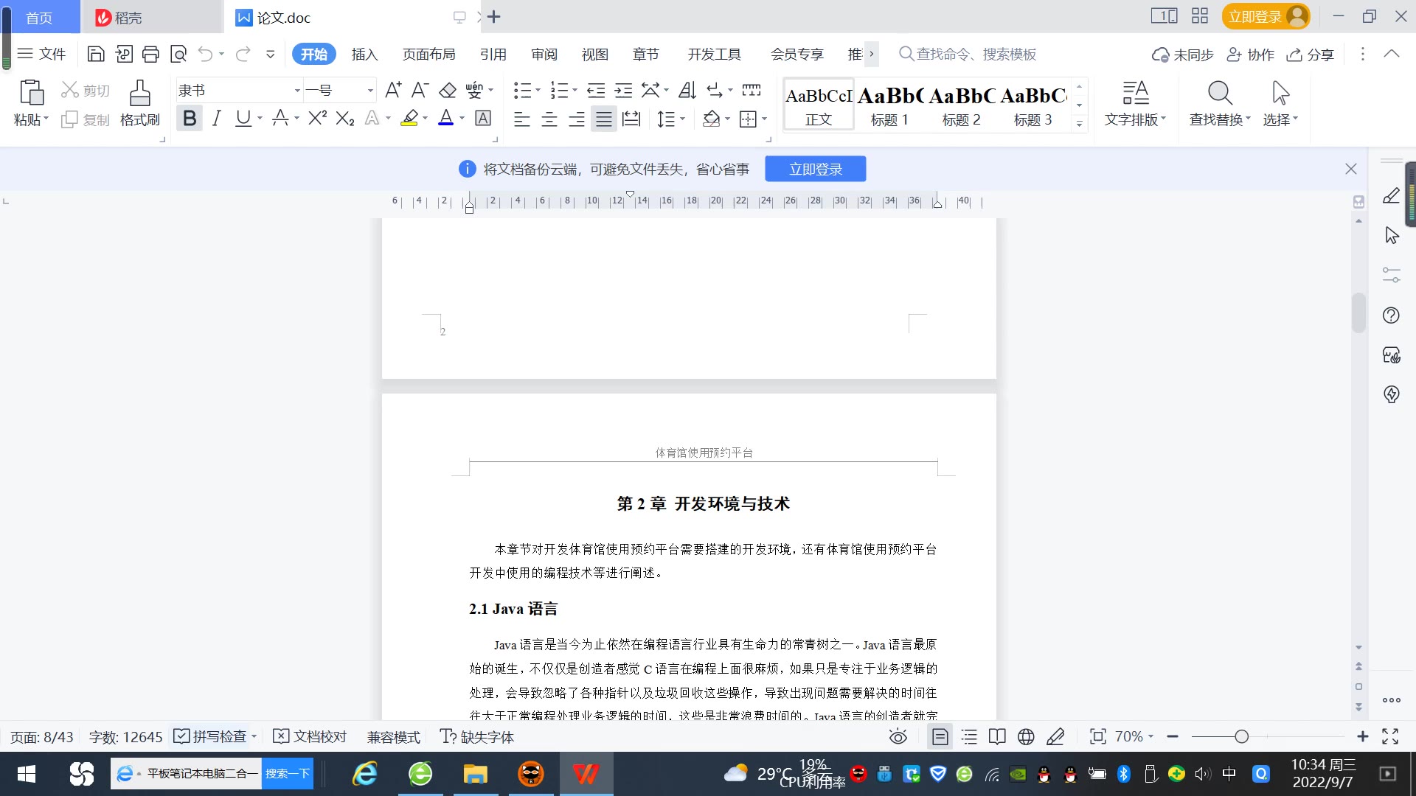Align text left
Image resolution: width=1416 pixels, height=796 pixels.
click(521, 119)
